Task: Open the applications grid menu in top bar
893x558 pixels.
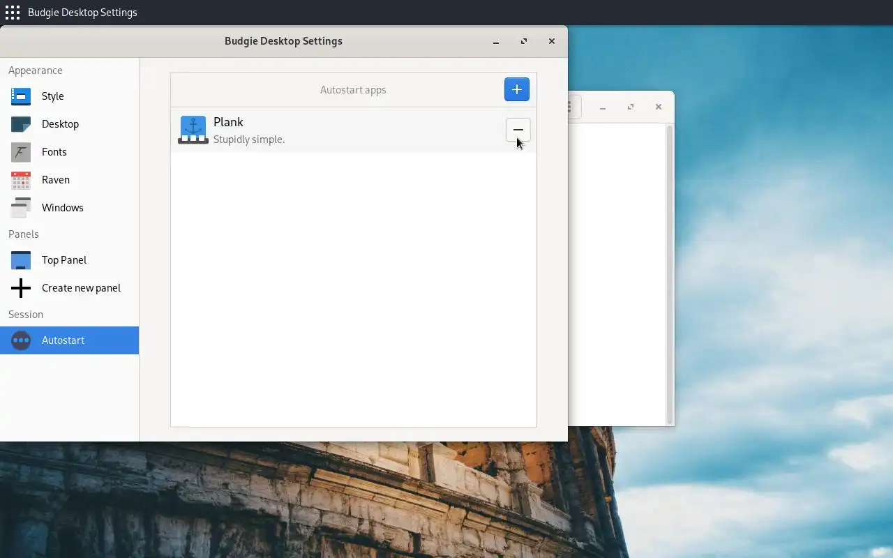Action: coord(13,13)
